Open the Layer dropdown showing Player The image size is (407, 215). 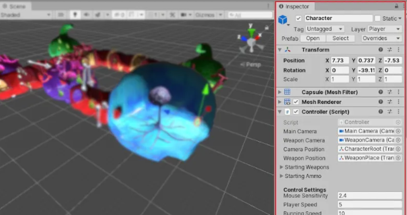(x=384, y=29)
